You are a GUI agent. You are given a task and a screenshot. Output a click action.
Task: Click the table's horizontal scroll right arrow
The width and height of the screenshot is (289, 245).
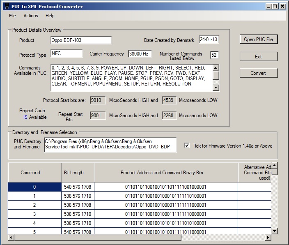click(x=268, y=238)
